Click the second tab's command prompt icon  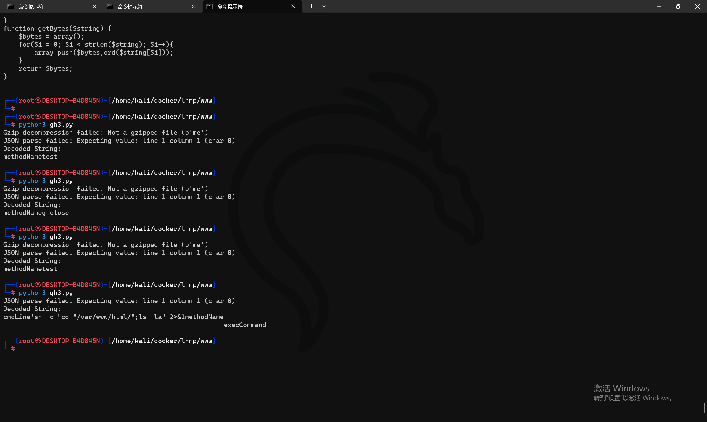[x=110, y=6]
